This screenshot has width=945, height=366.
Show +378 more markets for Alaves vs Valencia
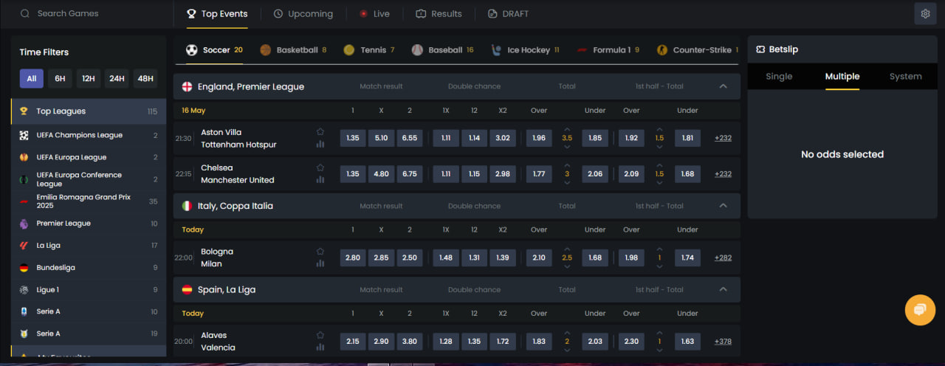click(x=723, y=341)
